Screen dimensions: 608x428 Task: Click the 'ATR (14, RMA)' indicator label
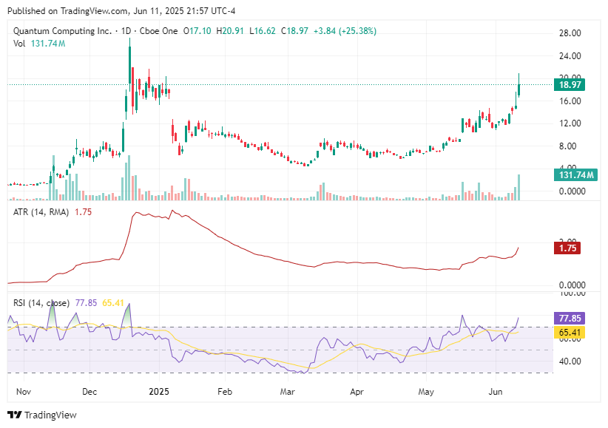click(x=41, y=212)
